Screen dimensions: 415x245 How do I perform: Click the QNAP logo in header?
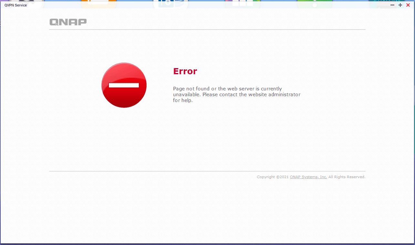tap(68, 22)
